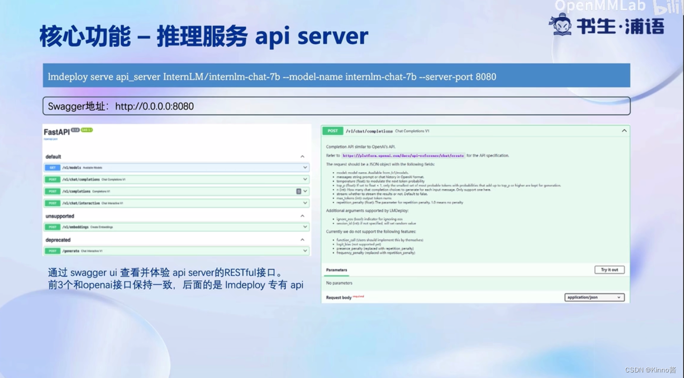This screenshot has height=378, width=684.
Task: Click the OAS 3.1 green badge
Action: pyautogui.click(x=87, y=130)
